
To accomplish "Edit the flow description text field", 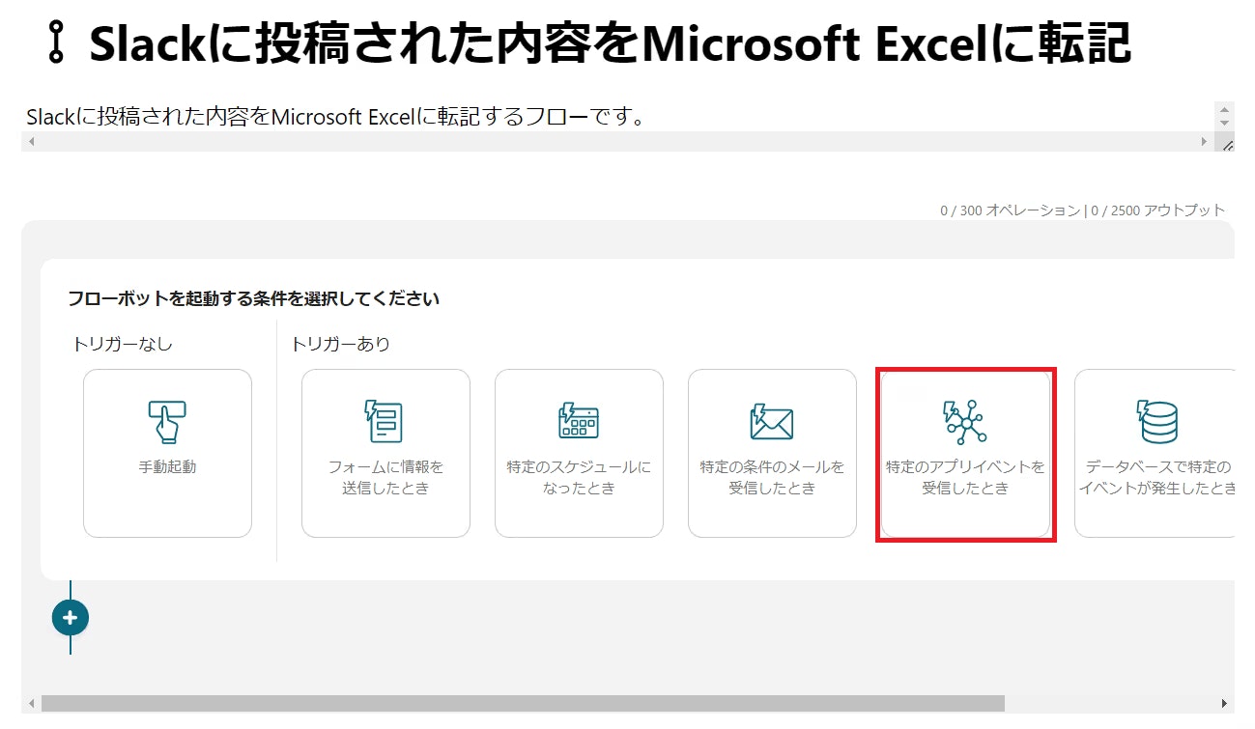I will [618, 117].
